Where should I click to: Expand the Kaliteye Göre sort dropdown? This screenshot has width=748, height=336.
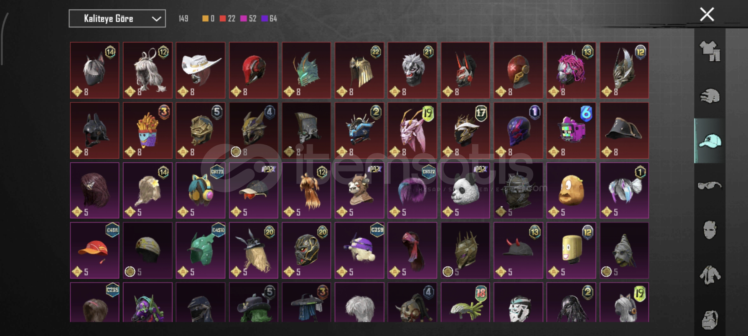[x=117, y=19]
